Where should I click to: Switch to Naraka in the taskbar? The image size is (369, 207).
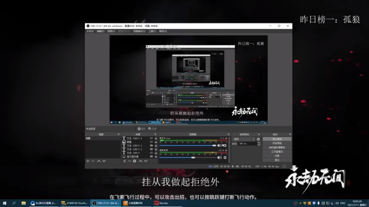click(167, 203)
